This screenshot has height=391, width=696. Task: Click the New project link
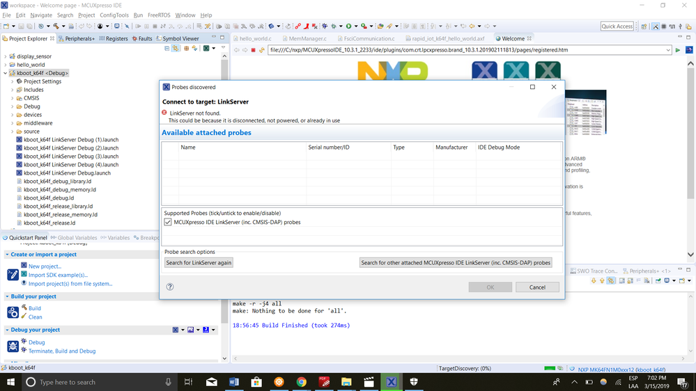pyautogui.click(x=45, y=266)
